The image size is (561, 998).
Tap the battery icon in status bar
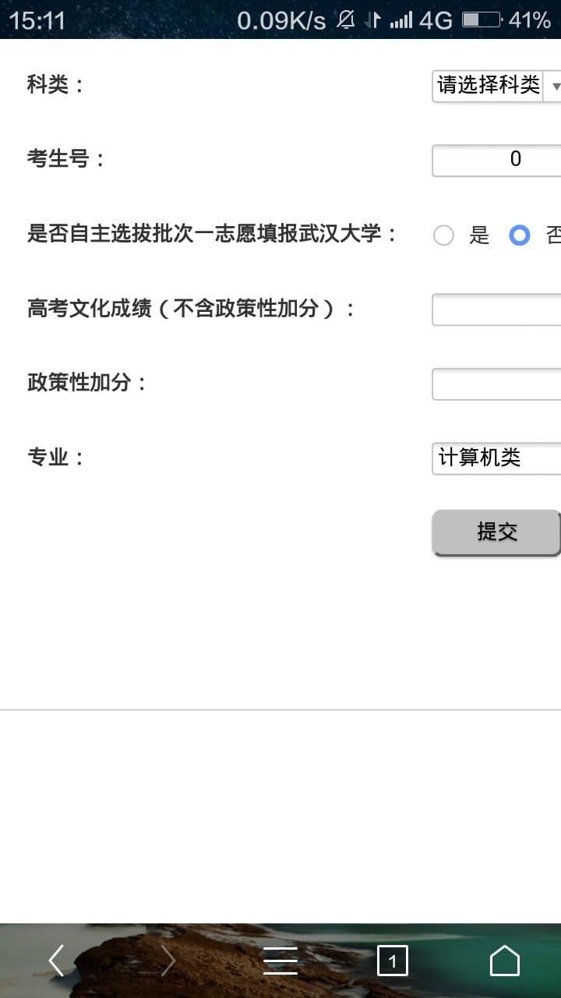tap(481, 20)
